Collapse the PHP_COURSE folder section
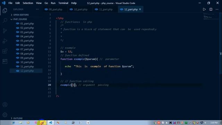This screenshot has width=222, height=125. (x=20, y=19)
